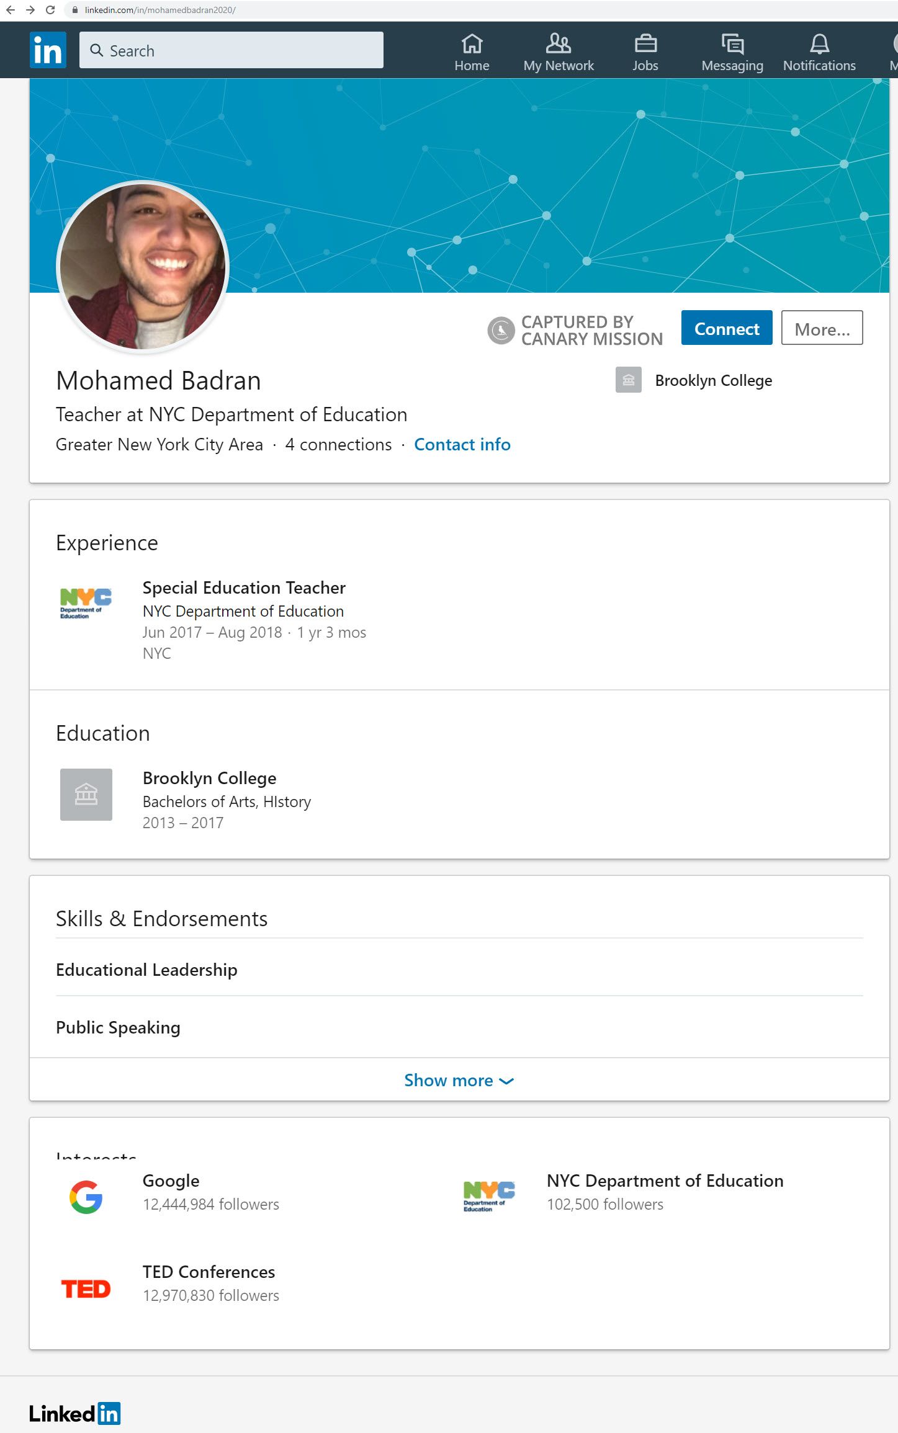
Task: Open the More... options dropdown
Action: [x=821, y=328]
